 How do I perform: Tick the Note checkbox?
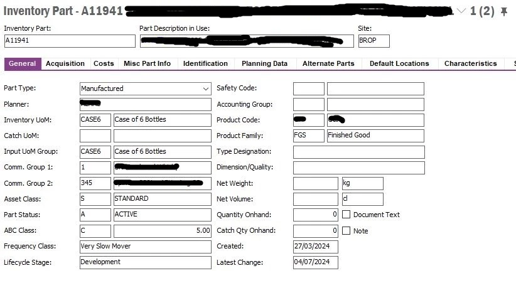coord(346,231)
